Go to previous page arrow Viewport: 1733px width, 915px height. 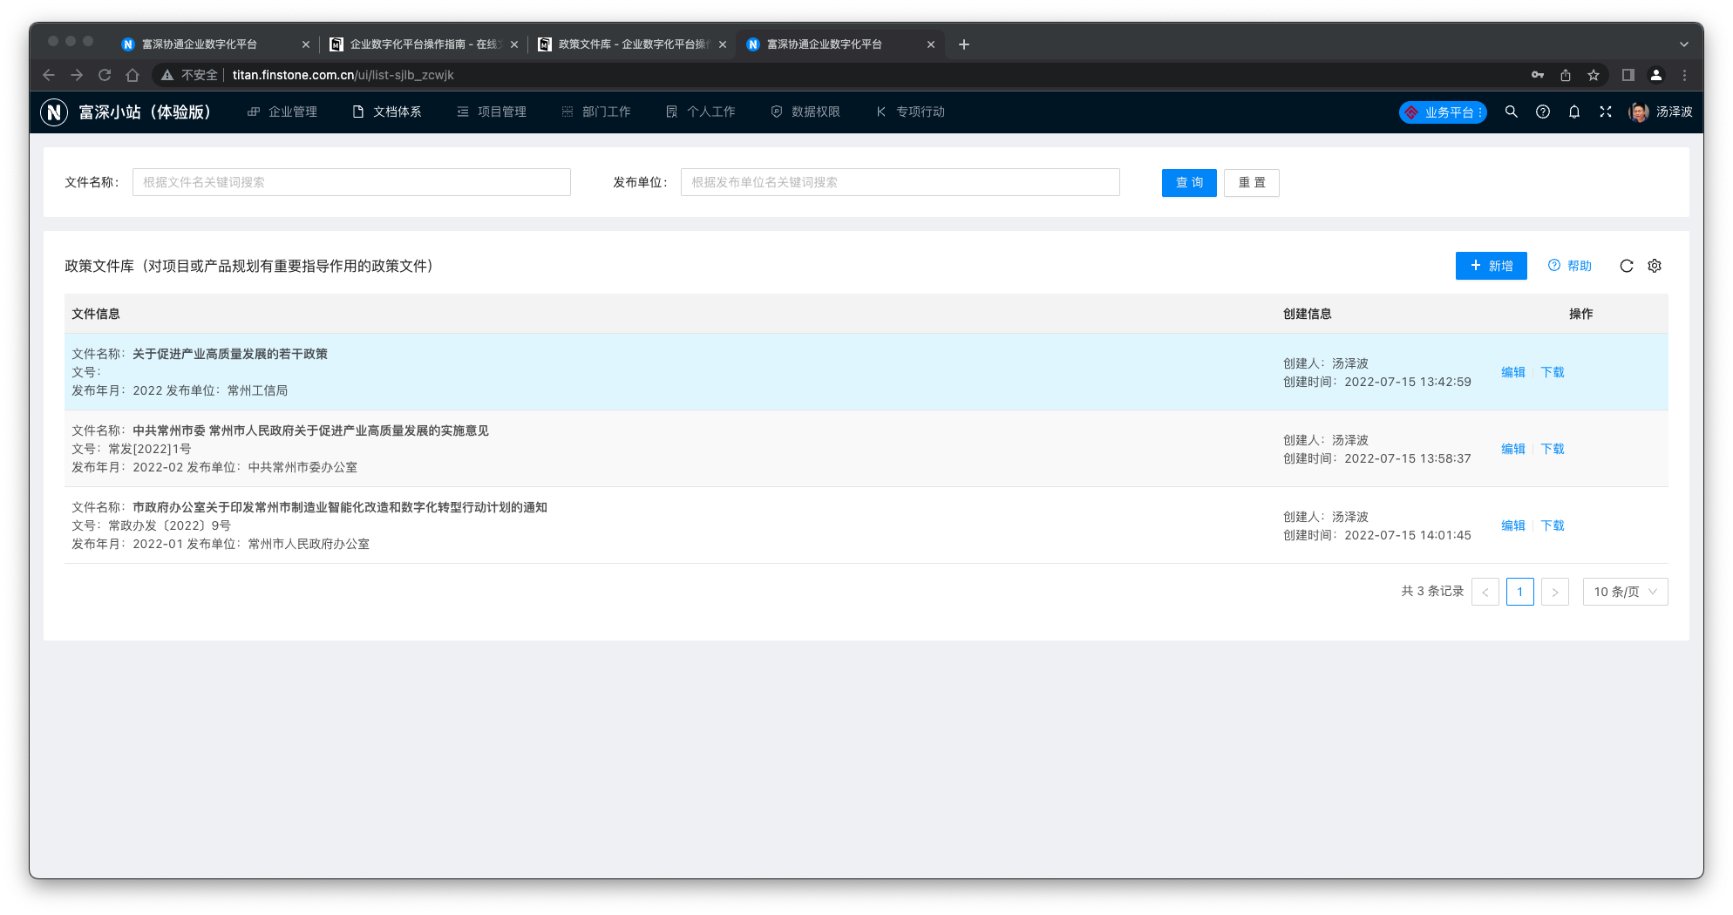[1485, 592]
